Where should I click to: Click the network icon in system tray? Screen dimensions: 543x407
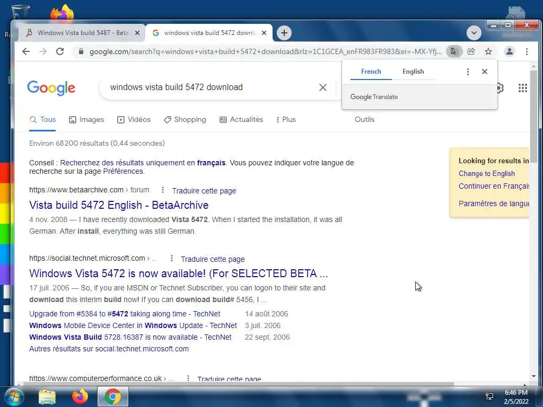(x=489, y=396)
